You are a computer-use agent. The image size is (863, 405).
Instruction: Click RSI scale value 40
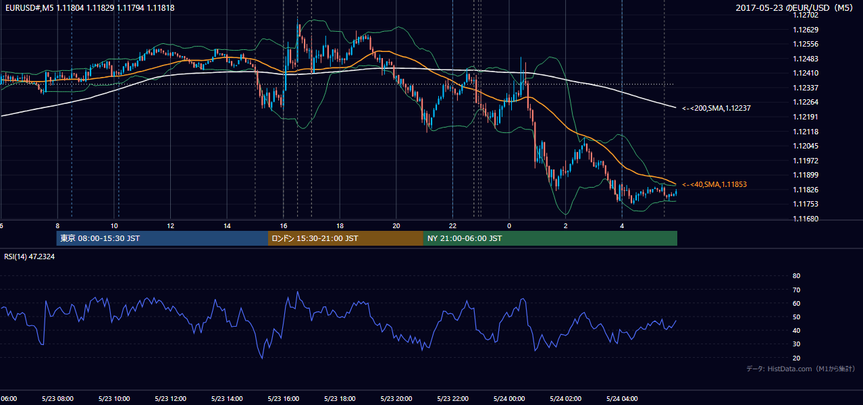[x=796, y=330]
